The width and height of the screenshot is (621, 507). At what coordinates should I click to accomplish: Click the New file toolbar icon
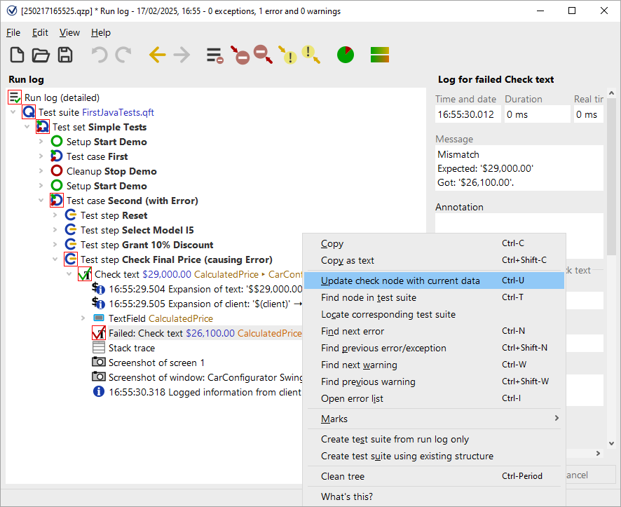pos(17,55)
